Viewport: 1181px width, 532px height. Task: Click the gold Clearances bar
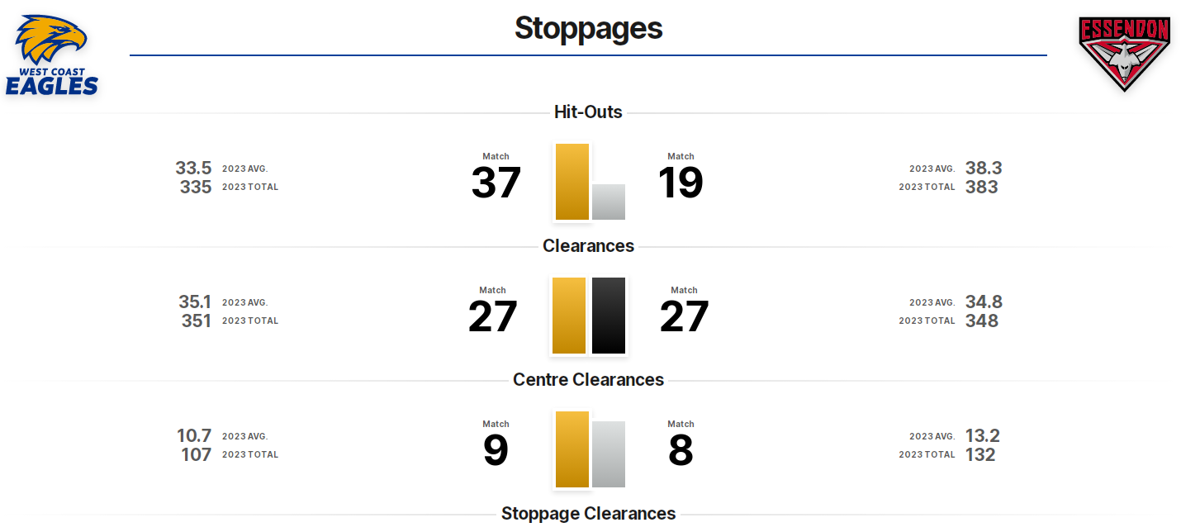[x=569, y=316]
